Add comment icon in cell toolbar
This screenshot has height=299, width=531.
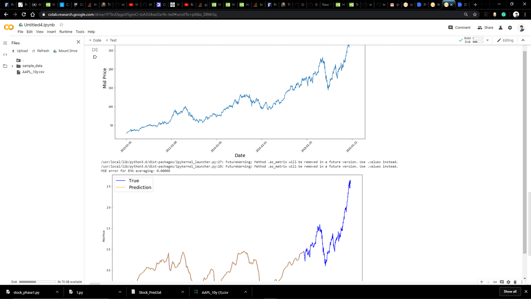(x=502, y=282)
